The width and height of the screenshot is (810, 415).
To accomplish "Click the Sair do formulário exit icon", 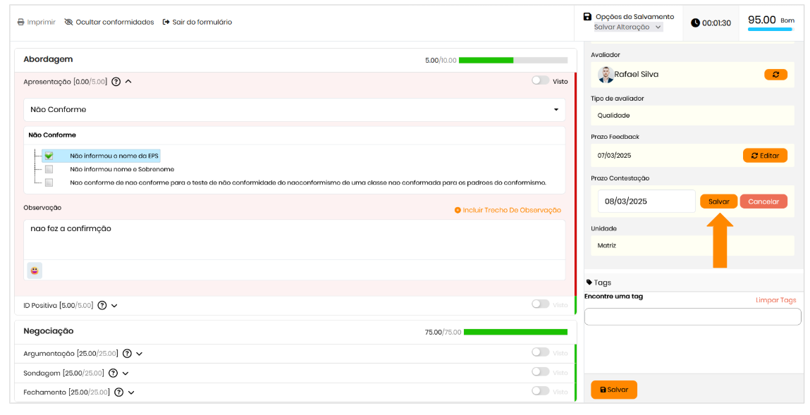I will (x=166, y=22).
